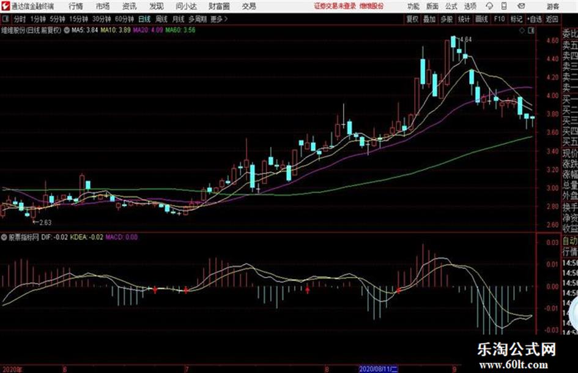Image resolution: width=578 pixels, height=373 pixels.
Task: Click the red 维维股份 stock name link
Action: click(372, 6)
